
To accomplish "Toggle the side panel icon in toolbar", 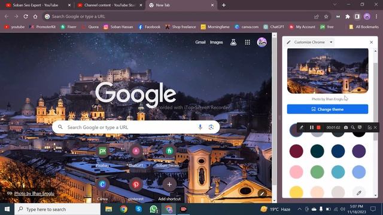I will click(x=357, y=16).
